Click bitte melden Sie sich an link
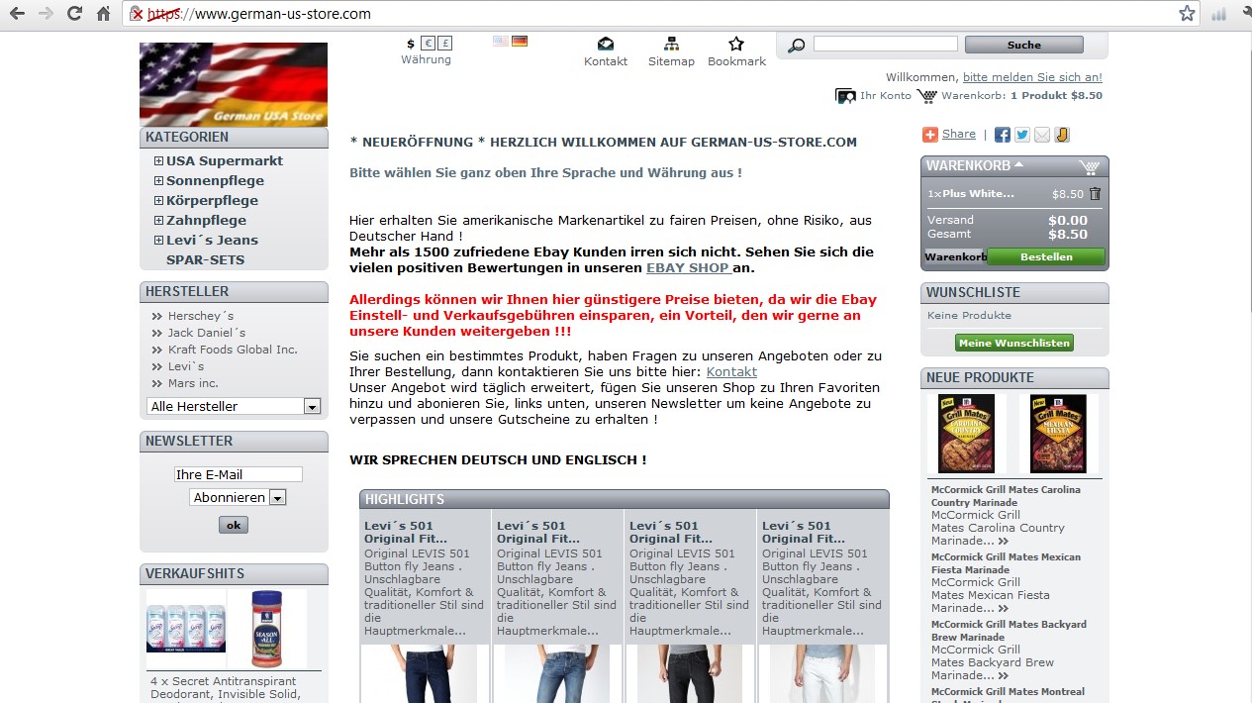Viewport: 1252px width, 703px height. pyautogui.click(x=1032, y=77)
